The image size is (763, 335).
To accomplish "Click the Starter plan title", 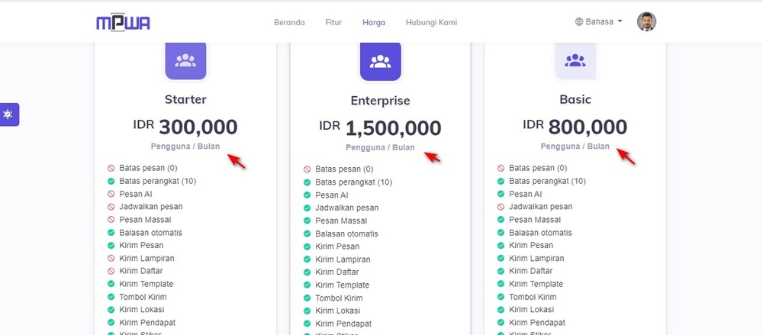I will click(185, 99).
